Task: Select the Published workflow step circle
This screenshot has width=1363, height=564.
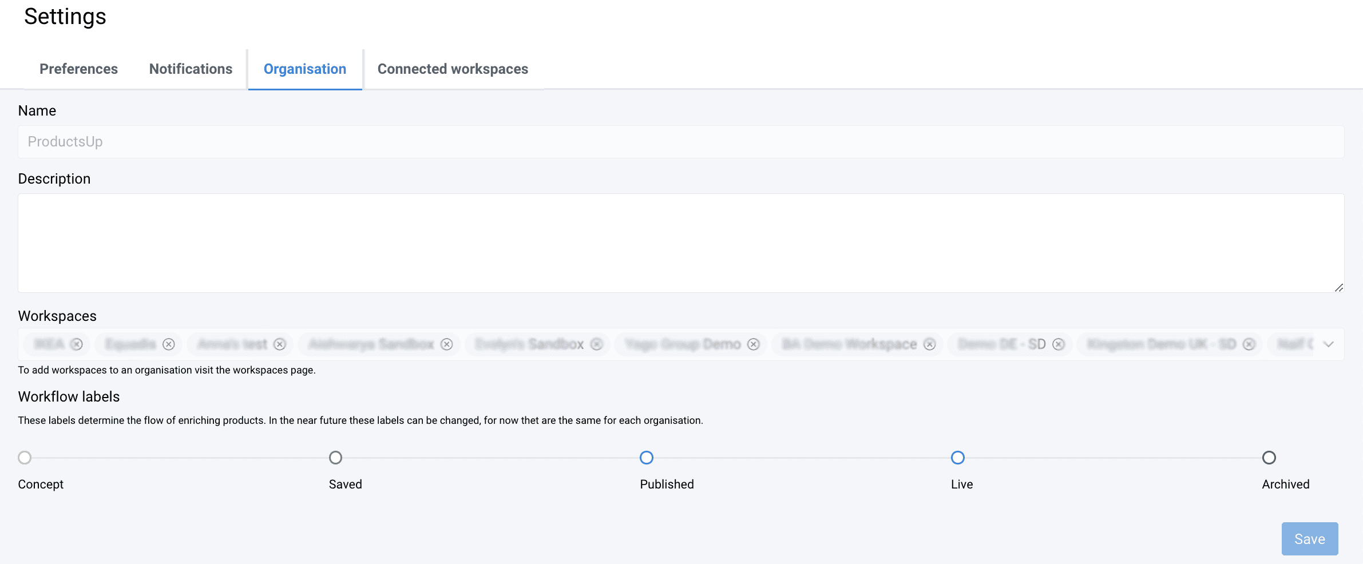Action: 647,458
